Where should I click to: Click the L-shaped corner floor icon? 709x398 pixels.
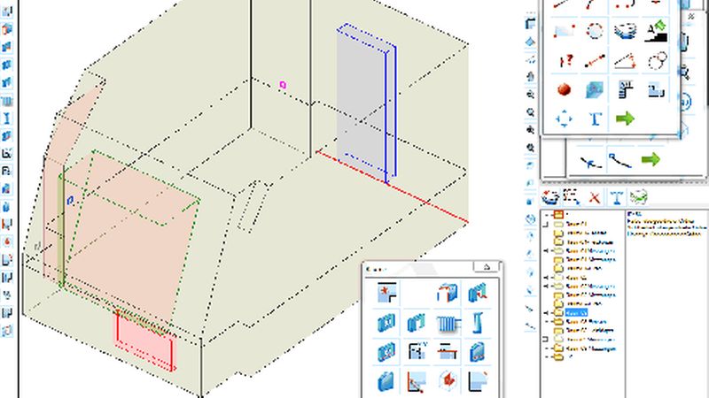tap(478, 381)
